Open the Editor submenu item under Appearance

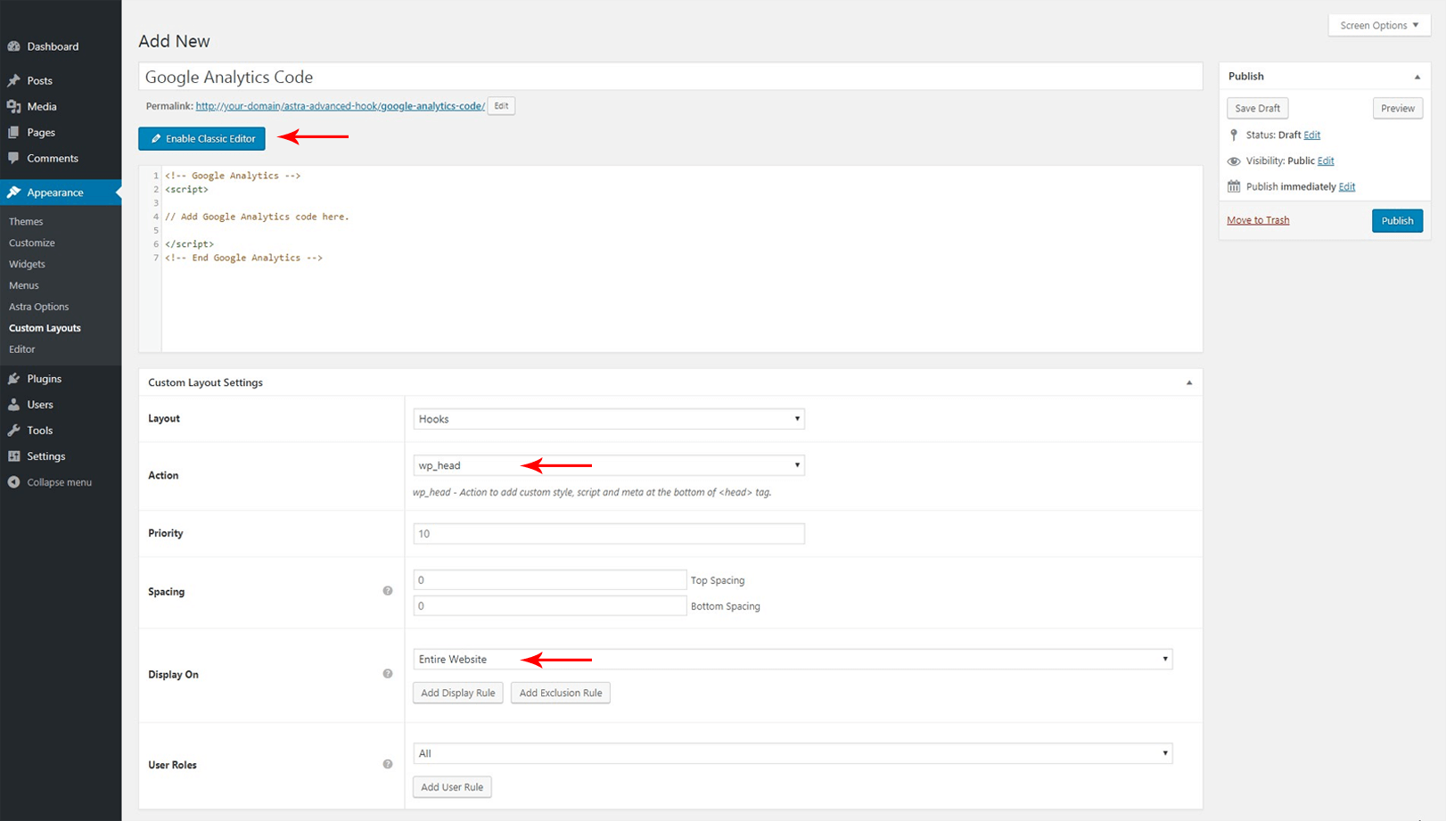(22, 349)
